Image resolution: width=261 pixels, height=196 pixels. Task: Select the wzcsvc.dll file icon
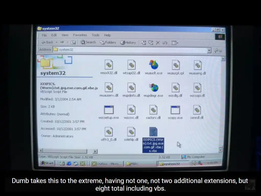tap(131, 109)
